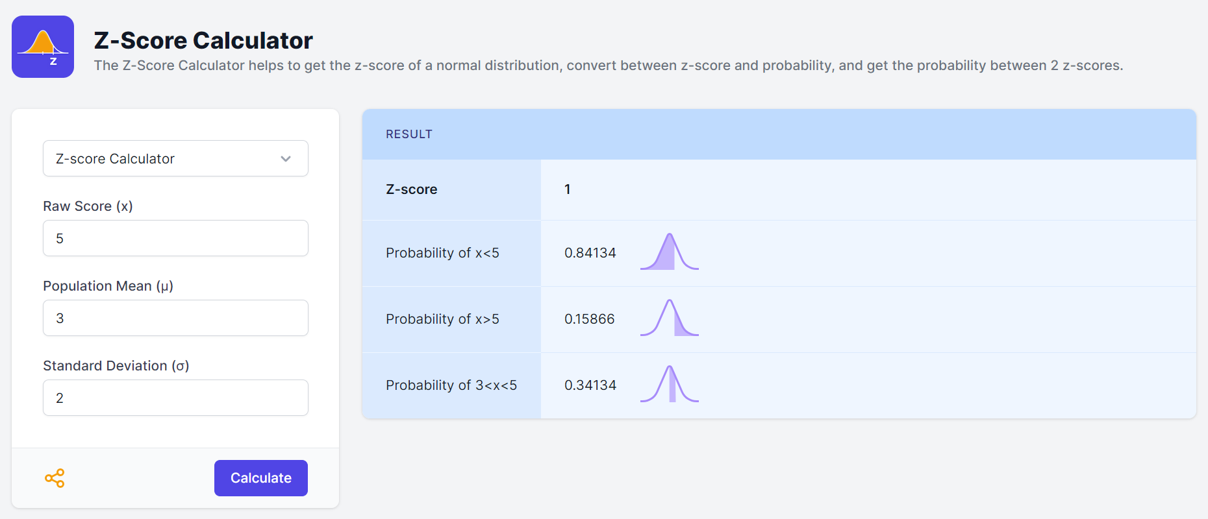This screenshot has height=519, width=1208.
Task: Click the bell curve icon for 3<x<5
Action: pyautogui.click(x=669, y=385)
